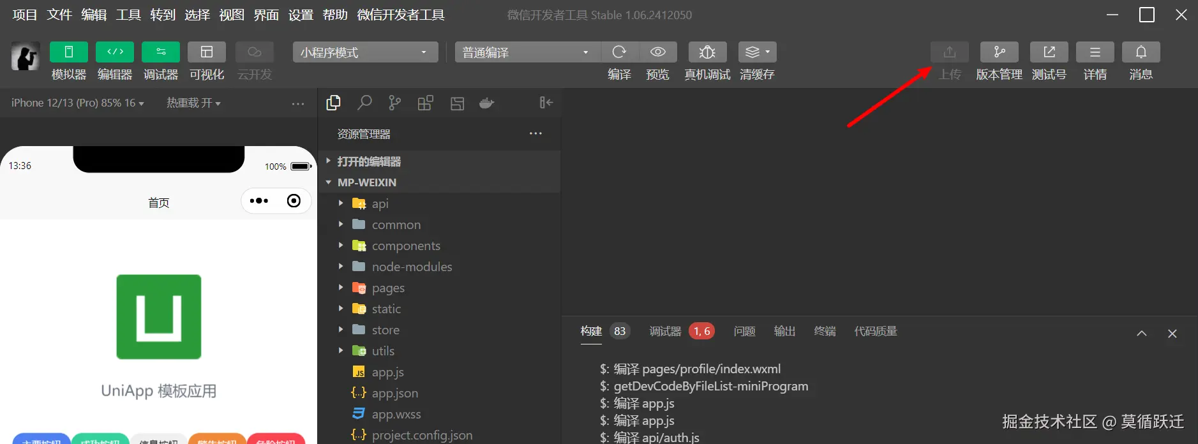Open simulator more options ellipsis
This screenshot has height=444, width=1198.
(x=298, y=103)
